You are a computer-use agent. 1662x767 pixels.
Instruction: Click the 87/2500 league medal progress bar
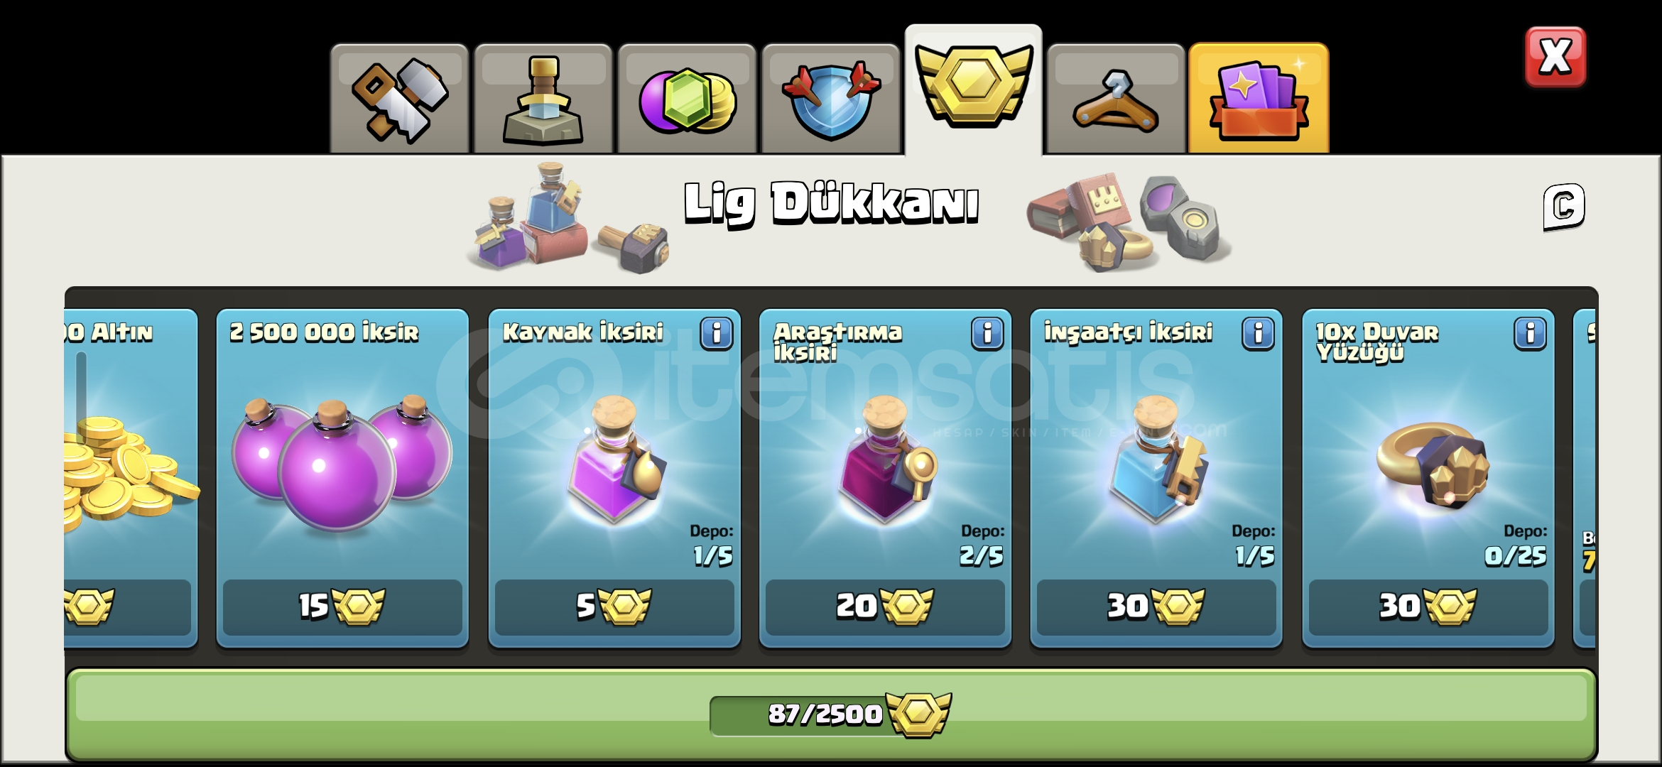(x=831, y=714)
